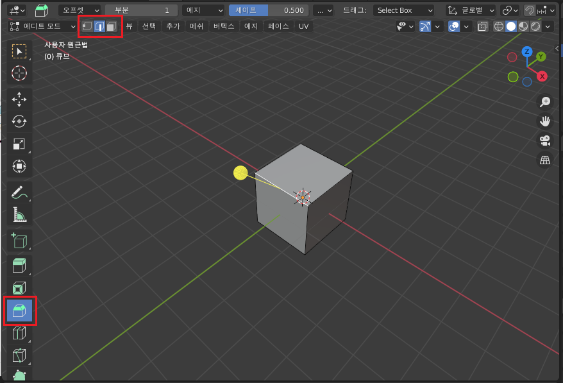The width and height of the screenshot is (563, 383).
Task: Toggle X-ray mode
Action: click(483, 26)
